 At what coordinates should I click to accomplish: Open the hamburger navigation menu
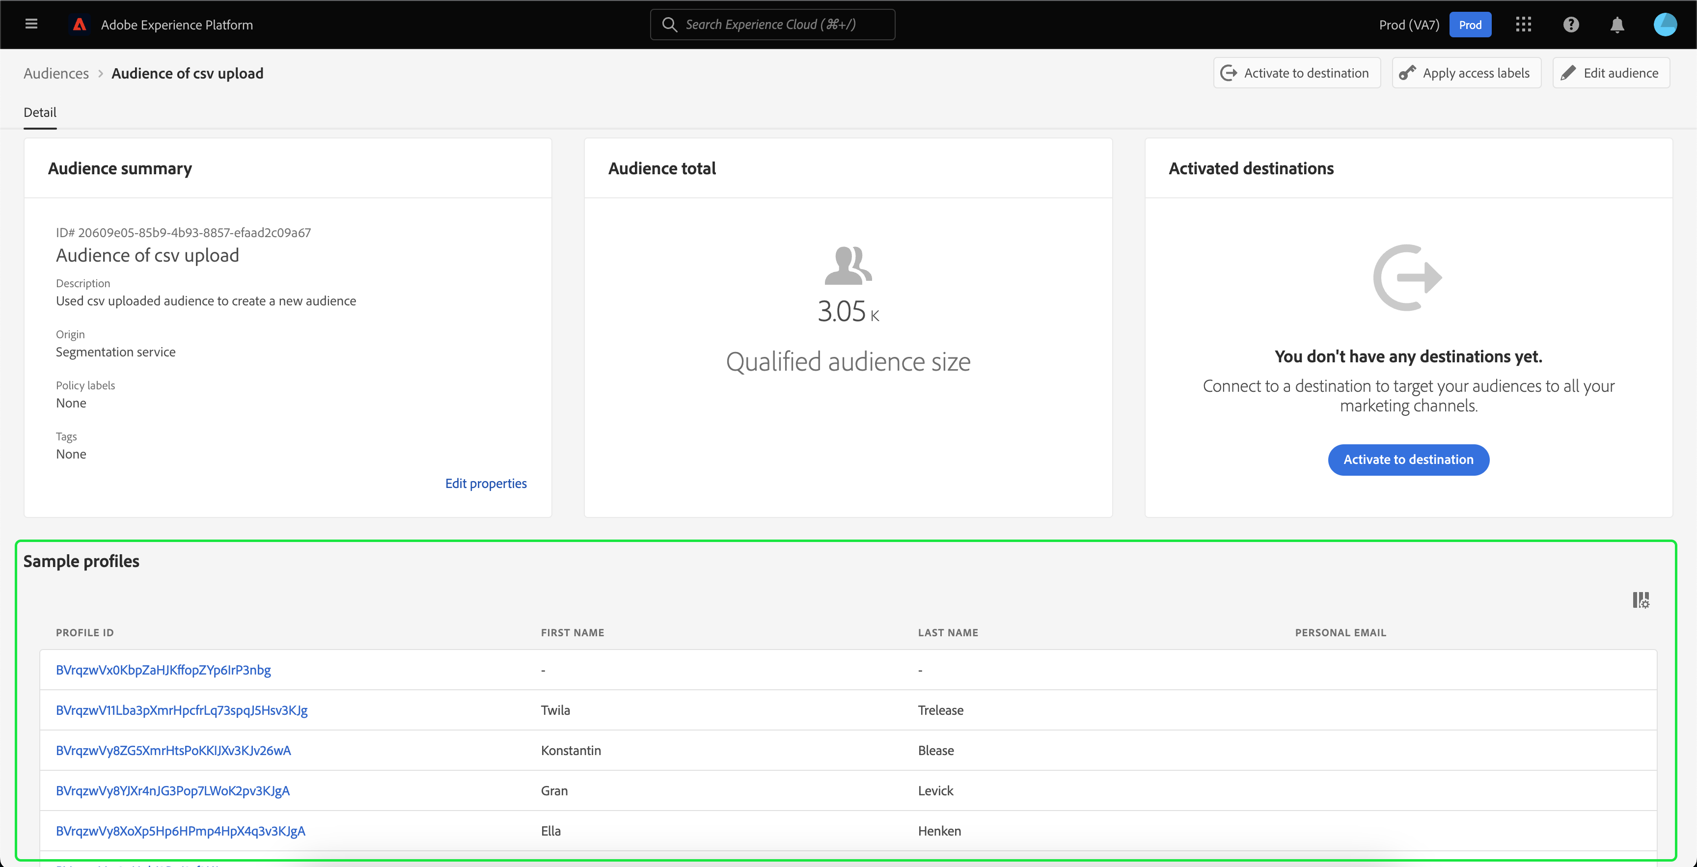pos(31,25)
